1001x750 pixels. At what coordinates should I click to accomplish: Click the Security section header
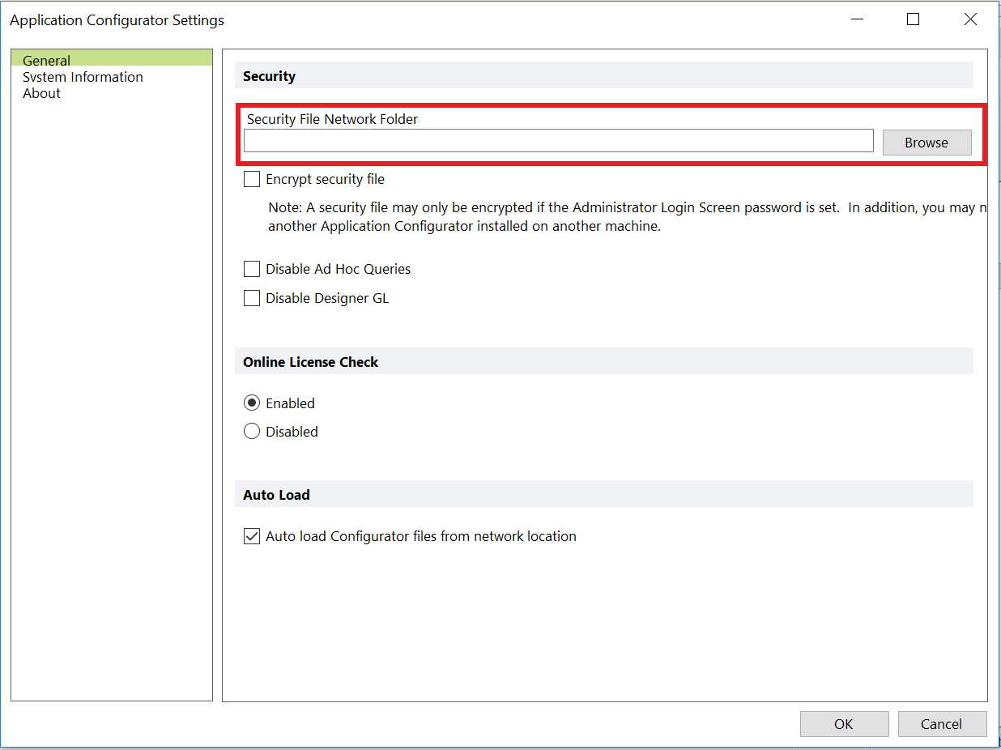pyautogui.click(x=269, y=75)
